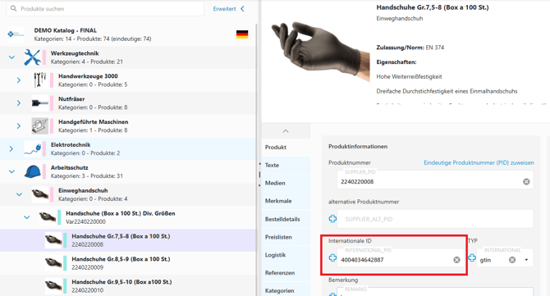
Task: Click Eindeutige Produktnummer (PID) zuweisen link
Action: (x=479, y=163)
